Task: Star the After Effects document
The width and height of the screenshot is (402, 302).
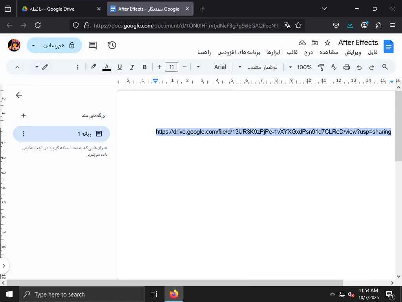Action: (x=327, y=43)
